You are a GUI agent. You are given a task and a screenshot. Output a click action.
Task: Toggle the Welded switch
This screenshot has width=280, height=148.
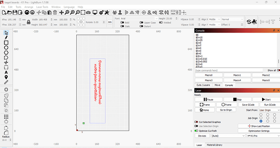161,22
